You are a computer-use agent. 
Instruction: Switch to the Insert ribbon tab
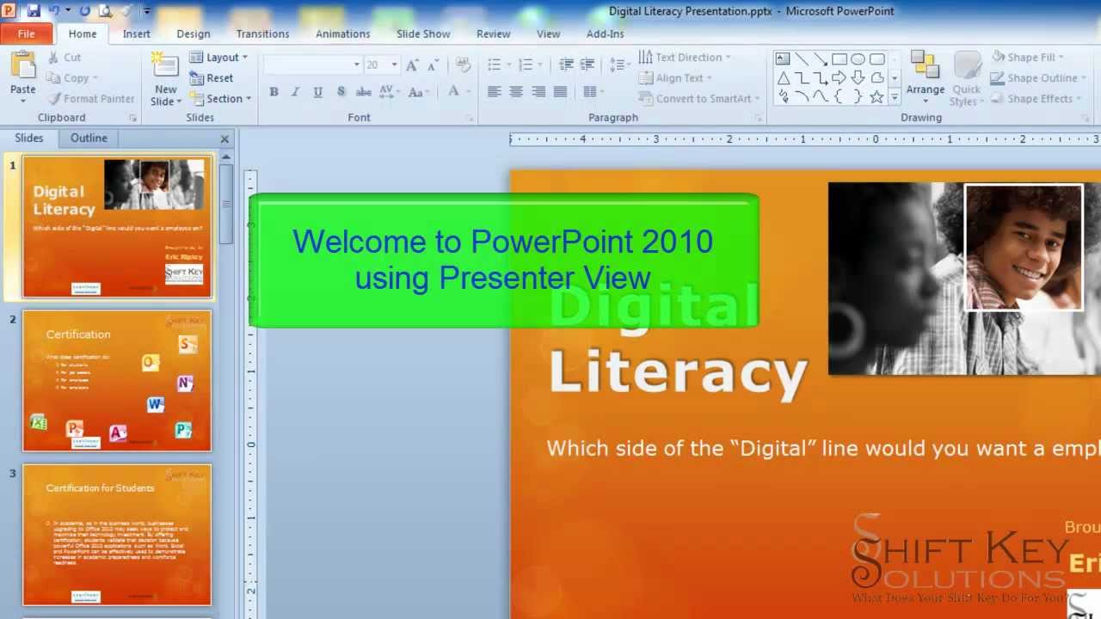[136, 34]
